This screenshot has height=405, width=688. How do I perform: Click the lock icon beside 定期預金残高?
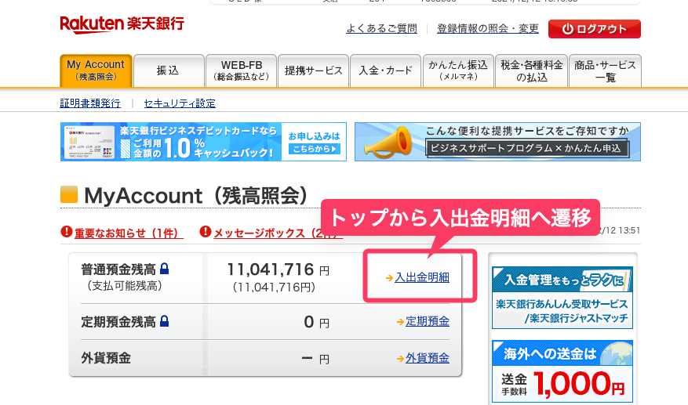coord(164,321)
